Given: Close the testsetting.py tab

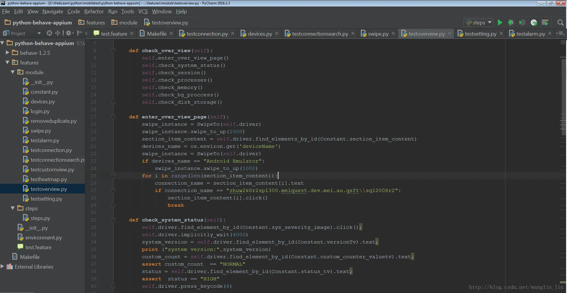Looking at the screenshot, I should 501,34.
